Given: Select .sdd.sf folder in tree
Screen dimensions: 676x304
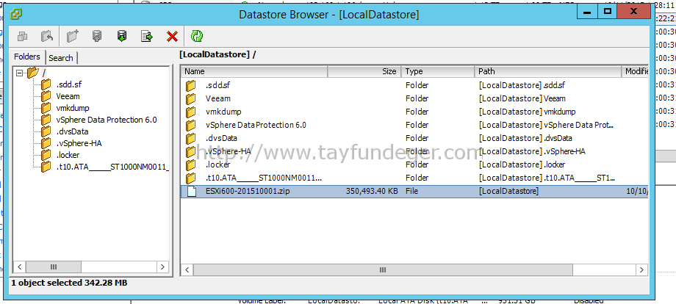Looking at the screenshot, I should [x=68, y=85].
